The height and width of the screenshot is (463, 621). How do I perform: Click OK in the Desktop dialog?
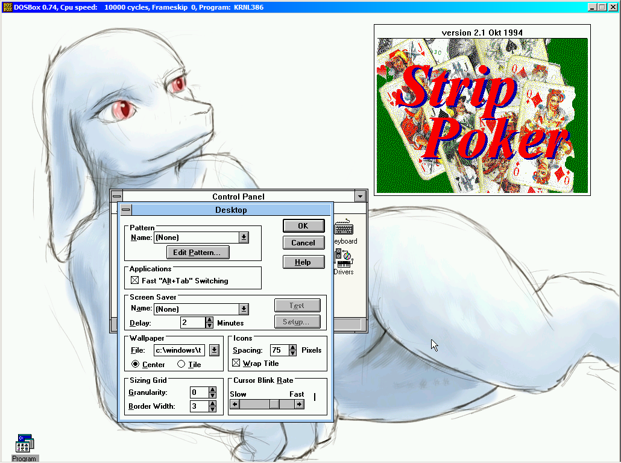click(303, 225)
